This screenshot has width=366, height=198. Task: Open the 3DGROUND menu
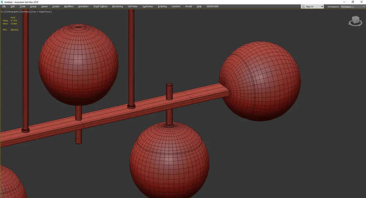[212, 6]
